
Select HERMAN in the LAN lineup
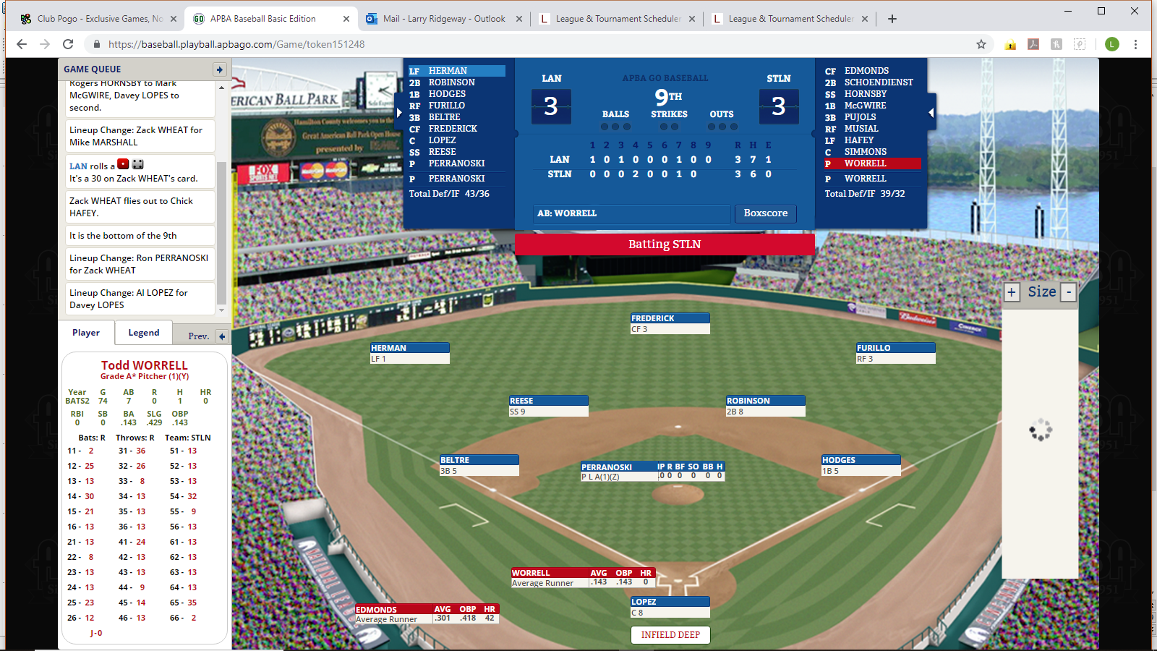click(x=456, y=71)
